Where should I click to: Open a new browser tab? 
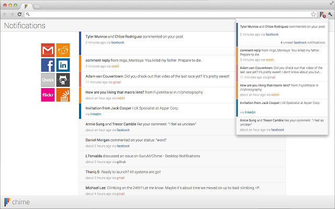point(37,7)
